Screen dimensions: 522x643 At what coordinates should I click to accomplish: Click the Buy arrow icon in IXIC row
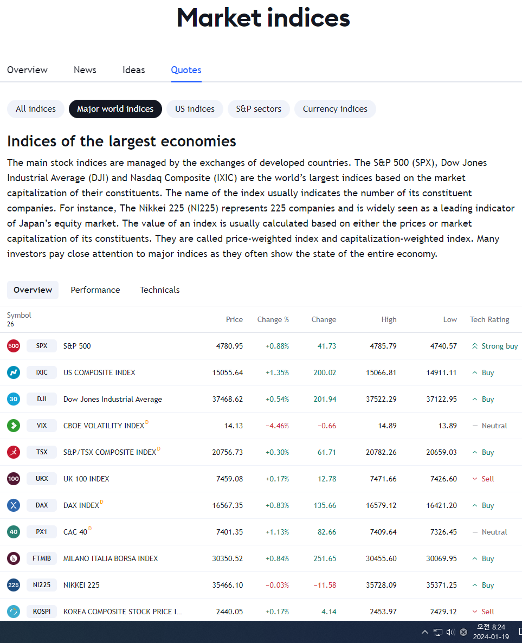[475, 372]
